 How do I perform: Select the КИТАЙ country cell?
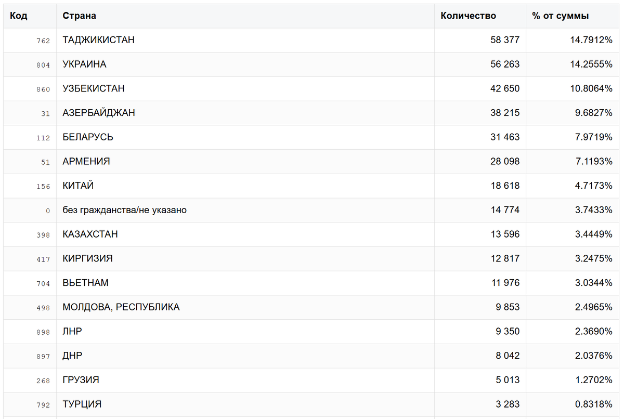[78, 186]
